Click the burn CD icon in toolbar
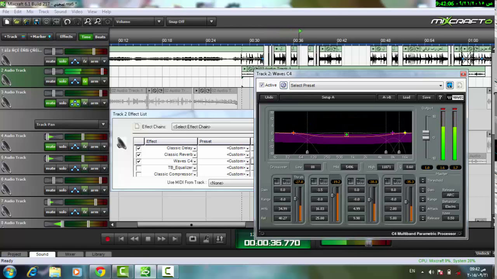The image size is (497, 279). pyautogui.click(x=47, y=22)
